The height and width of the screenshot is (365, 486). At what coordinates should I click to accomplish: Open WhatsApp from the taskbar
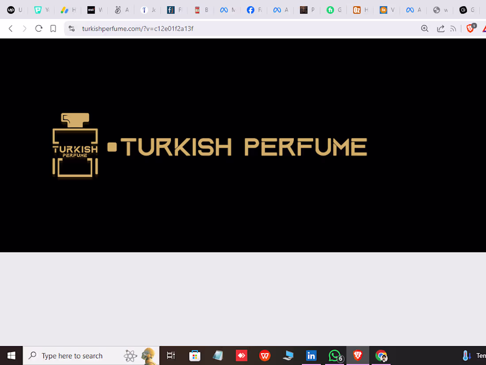(x=334, y=355)
